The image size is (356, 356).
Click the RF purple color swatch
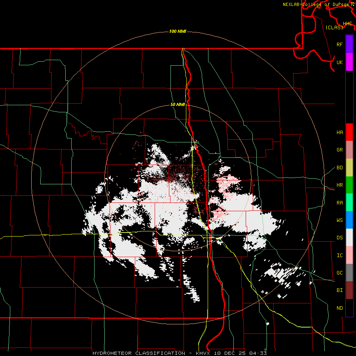(x=349, y=44)
